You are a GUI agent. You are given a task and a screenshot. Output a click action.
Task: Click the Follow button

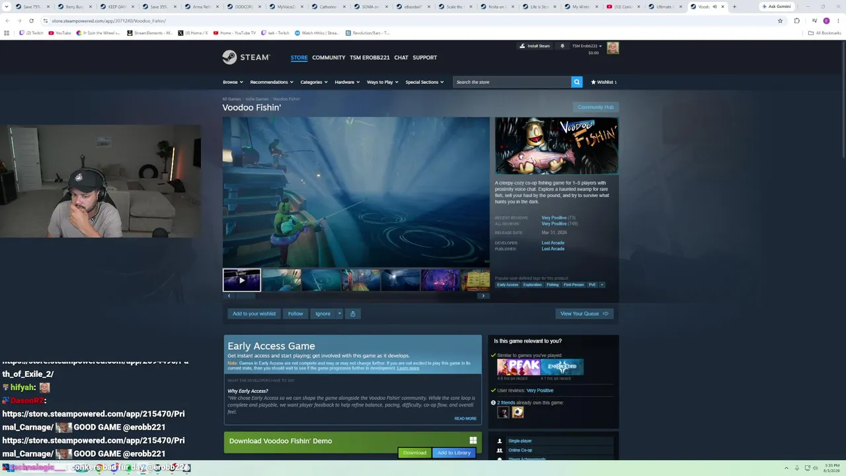(x=295, y=313)
